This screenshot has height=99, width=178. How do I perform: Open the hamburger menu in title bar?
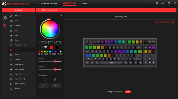tap(157, 3)
